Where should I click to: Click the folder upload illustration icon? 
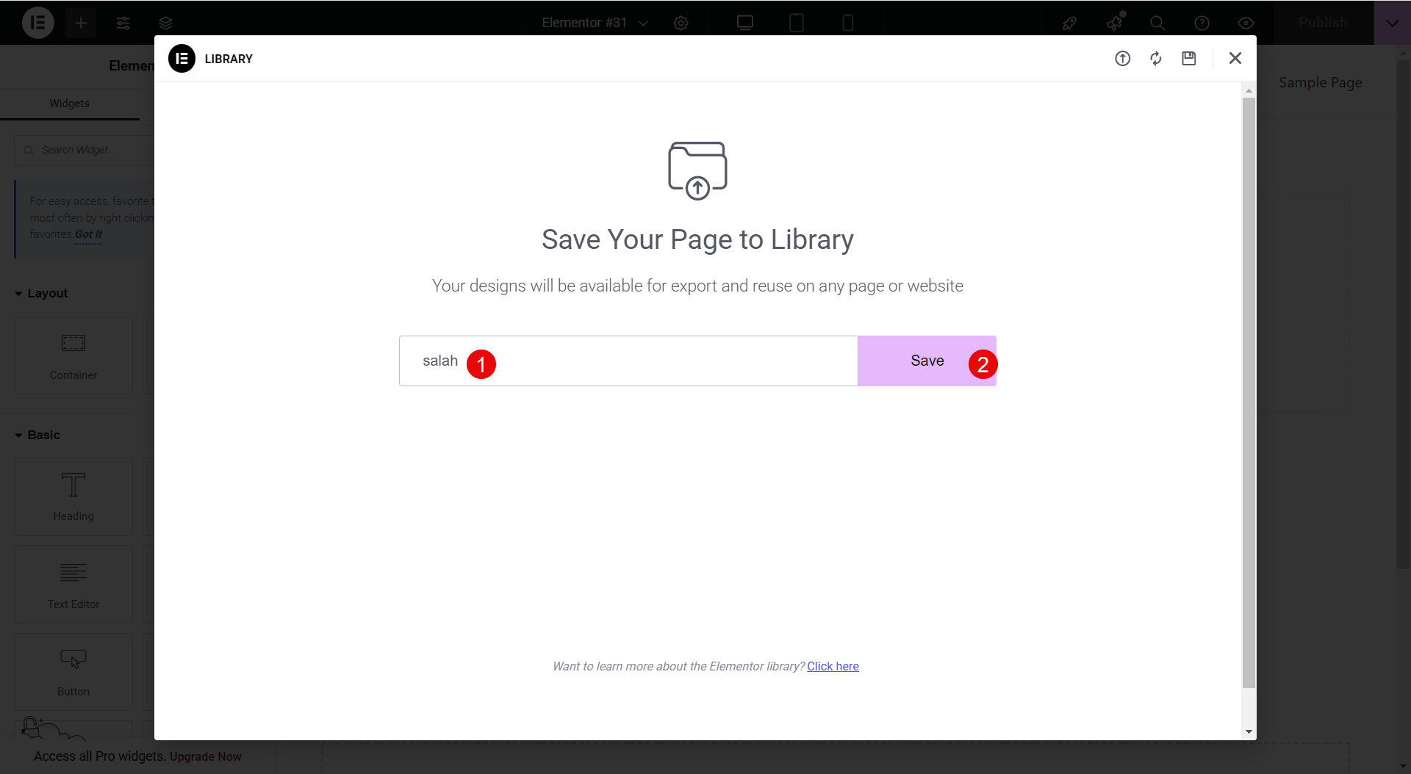click(x=697, y=170)
